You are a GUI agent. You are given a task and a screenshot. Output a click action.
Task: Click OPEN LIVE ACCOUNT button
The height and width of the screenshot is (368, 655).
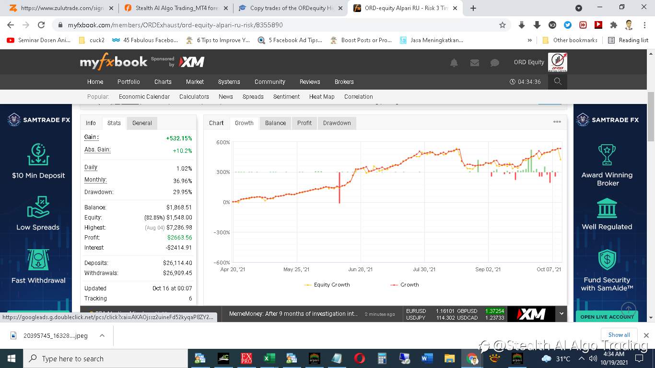point(607,317)
